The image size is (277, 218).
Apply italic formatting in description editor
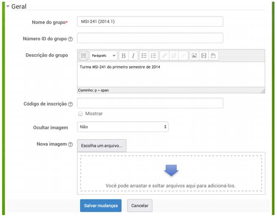click(x=133, y=56)
